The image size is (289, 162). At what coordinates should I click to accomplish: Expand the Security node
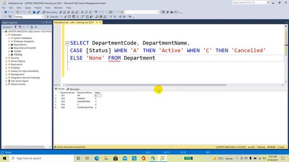tap(6, 58)
